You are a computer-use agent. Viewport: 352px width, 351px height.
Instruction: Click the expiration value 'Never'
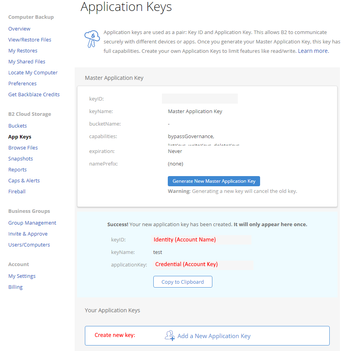[x=175, y=151]
